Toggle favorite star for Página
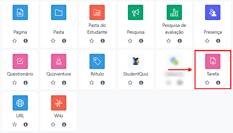 [x=15, y=41]
